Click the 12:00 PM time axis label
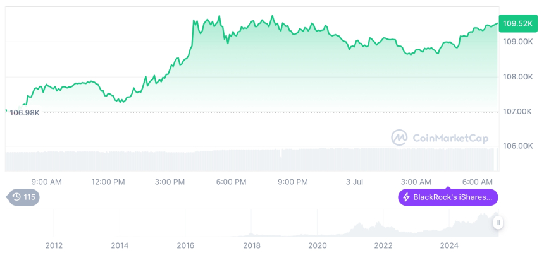 click(108, 182)
